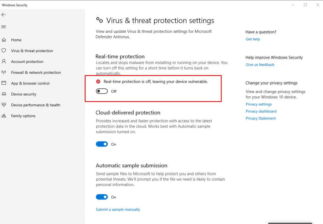323x224 pixels.
Task: Go to Family options in sidebar
Action: (23, 116)
